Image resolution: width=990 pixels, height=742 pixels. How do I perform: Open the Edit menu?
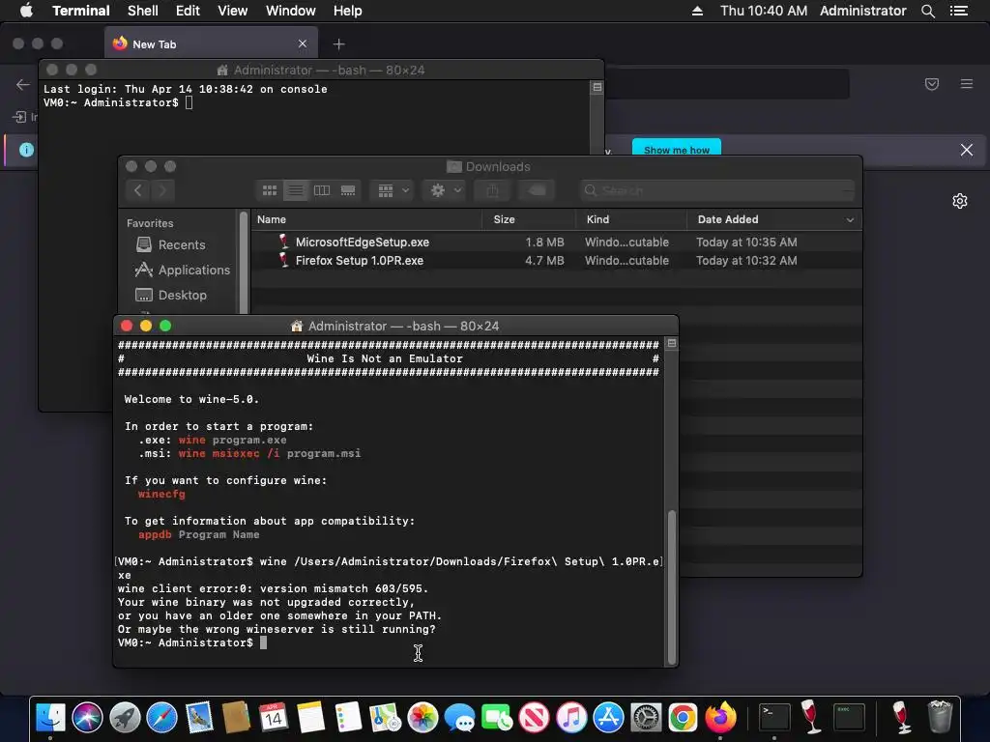tap(188, 11)
